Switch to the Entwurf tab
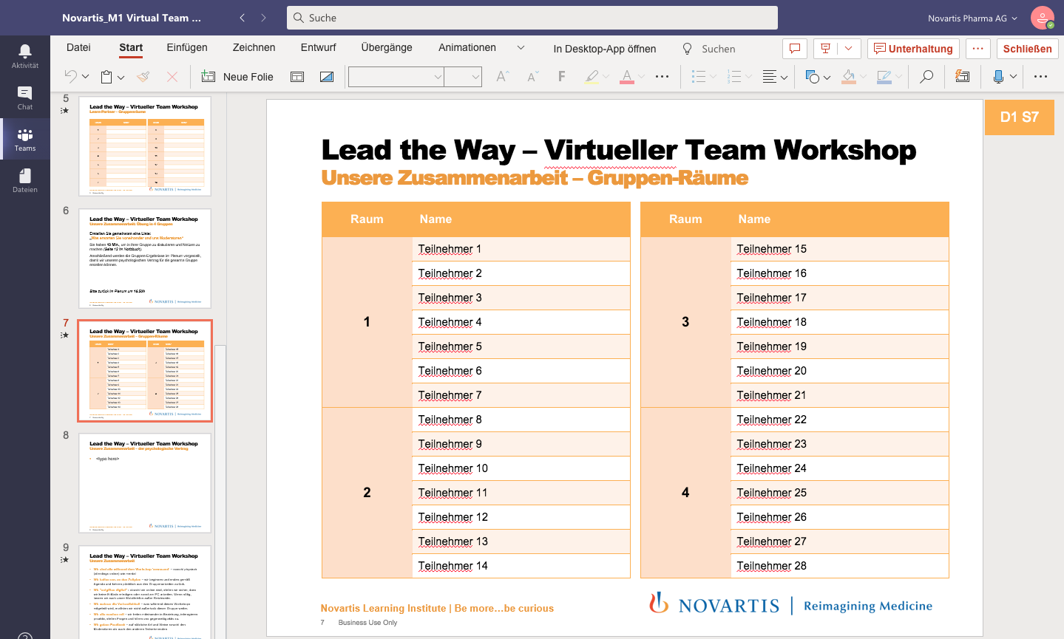The height and width of the screenshot is (639, 1064). coord(319,47)
